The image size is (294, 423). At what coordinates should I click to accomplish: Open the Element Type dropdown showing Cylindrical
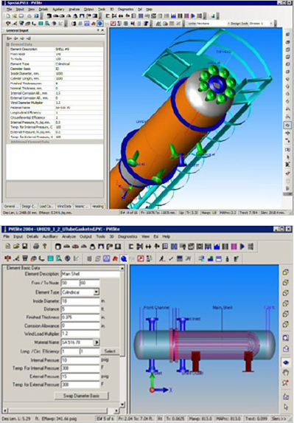pos(80,292)
